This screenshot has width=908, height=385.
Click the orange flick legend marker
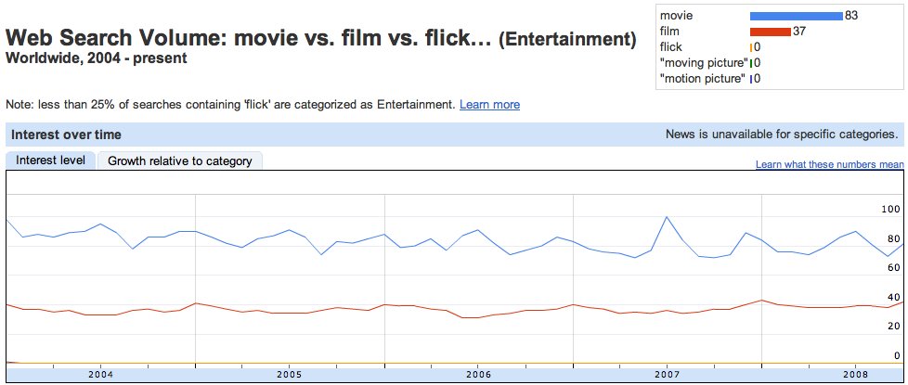750,47
